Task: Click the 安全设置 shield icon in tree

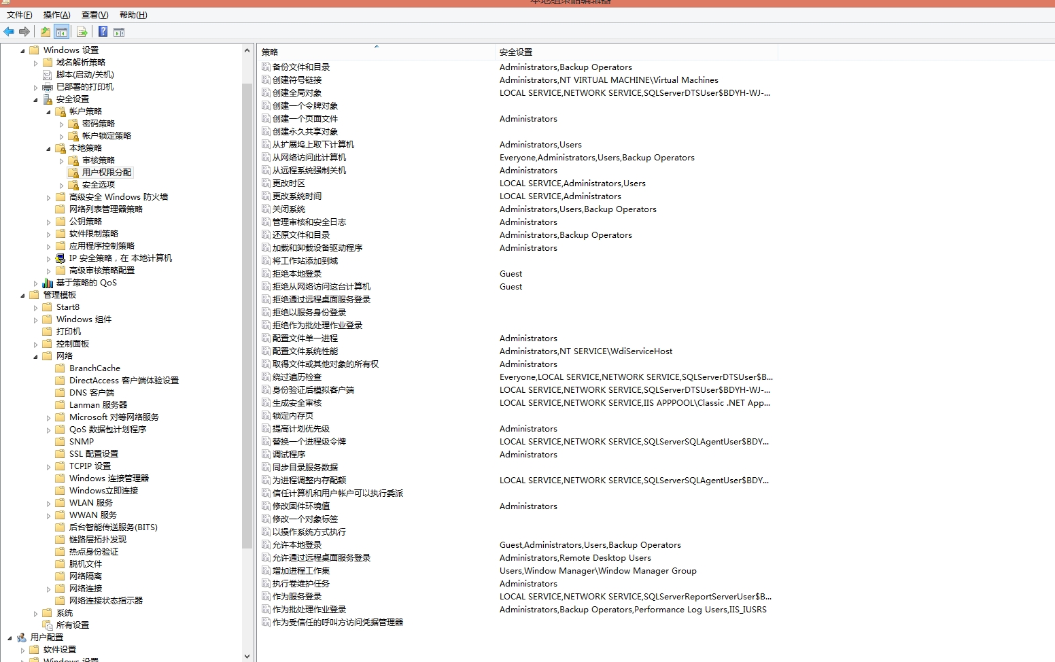Action: 48,99
